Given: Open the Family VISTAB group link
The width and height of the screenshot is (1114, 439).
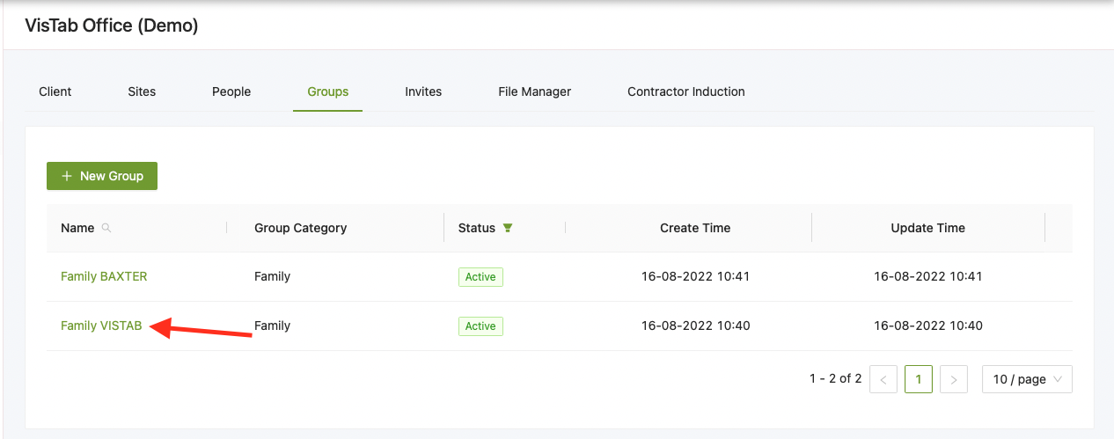Looking at the screenshot, I should (101, 326).
